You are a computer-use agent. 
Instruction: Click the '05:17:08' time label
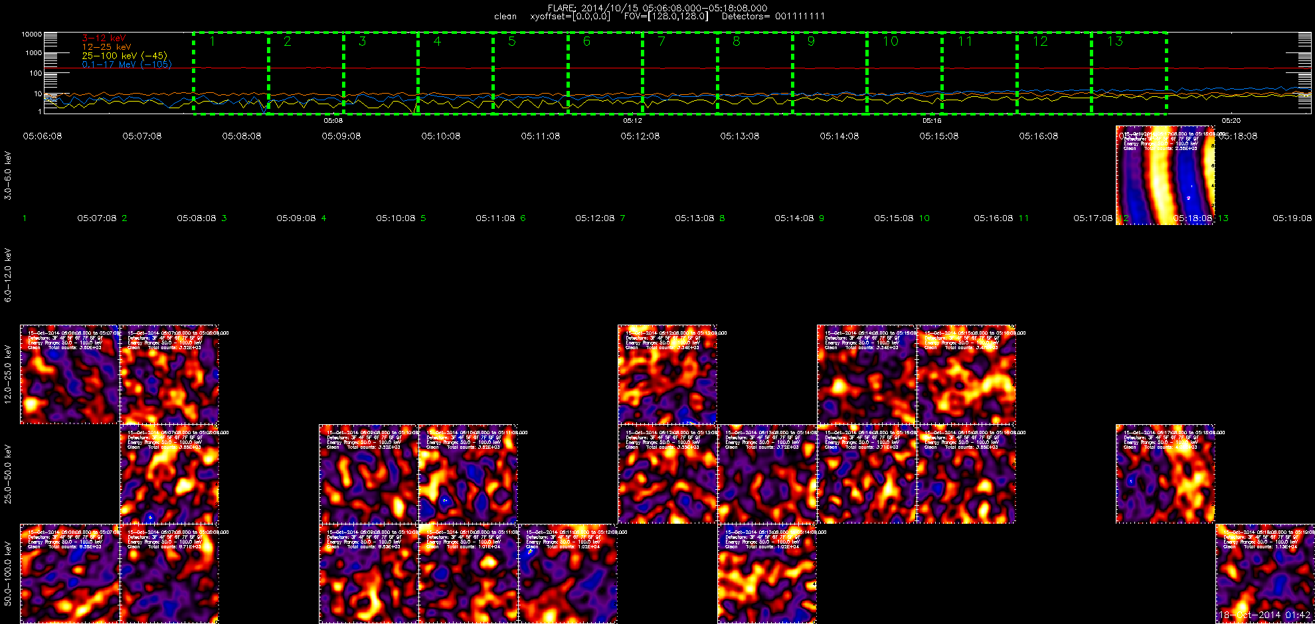[x=1093, y=218]
